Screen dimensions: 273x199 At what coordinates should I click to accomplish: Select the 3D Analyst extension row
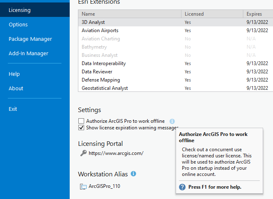(x=176, y=22)
